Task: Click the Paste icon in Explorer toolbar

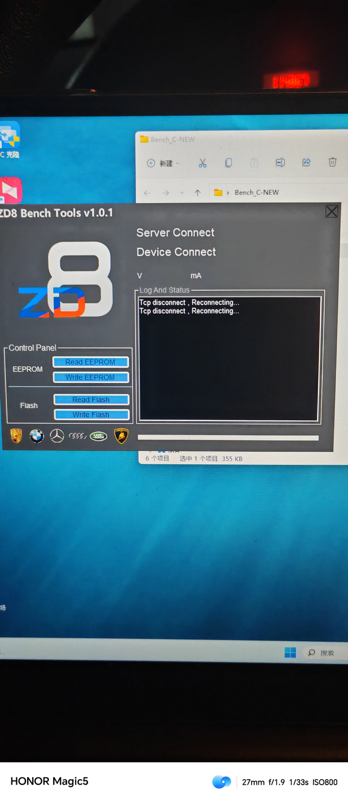Action: (254, 163)
